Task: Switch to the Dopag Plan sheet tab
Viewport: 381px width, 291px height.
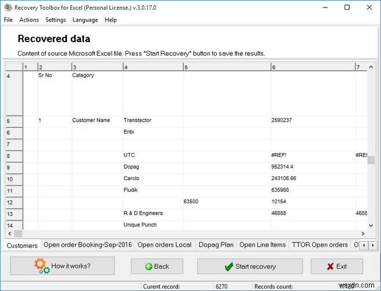Action: pos(216,245)
